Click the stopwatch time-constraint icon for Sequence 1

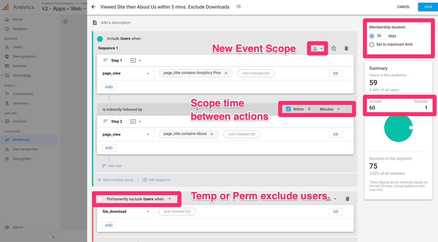tap(334, 48)
